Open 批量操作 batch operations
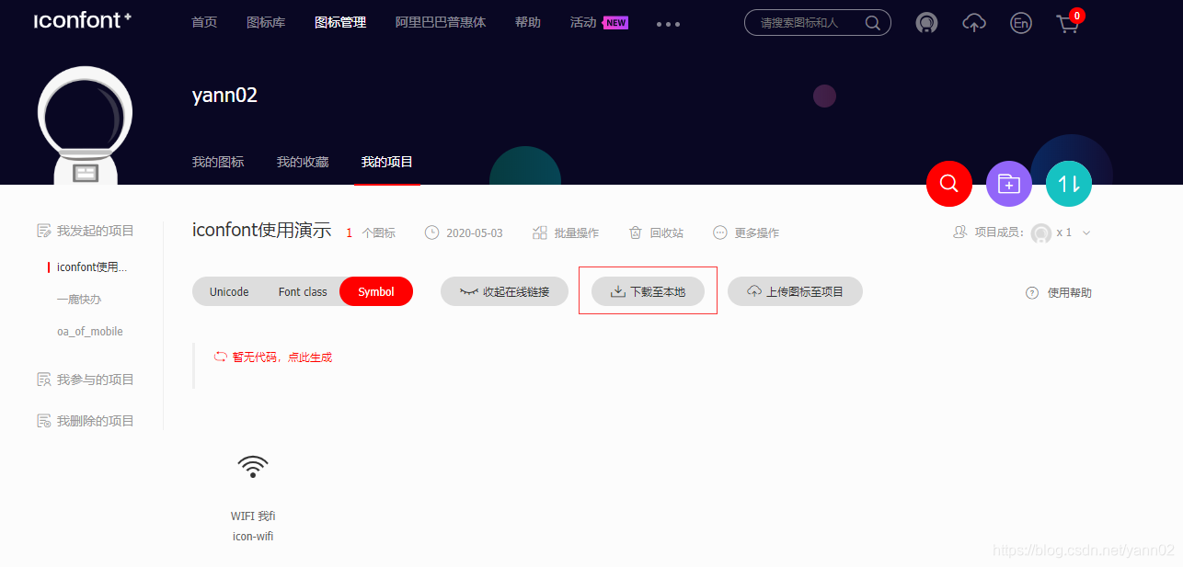Screen dimensions: 1183x567 click(x=566, y=232)
